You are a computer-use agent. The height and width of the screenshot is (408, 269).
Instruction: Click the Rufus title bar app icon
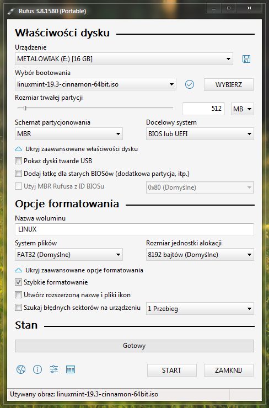11,11
